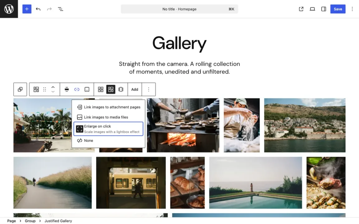Select the steaming street food photo

coord(326,183)
